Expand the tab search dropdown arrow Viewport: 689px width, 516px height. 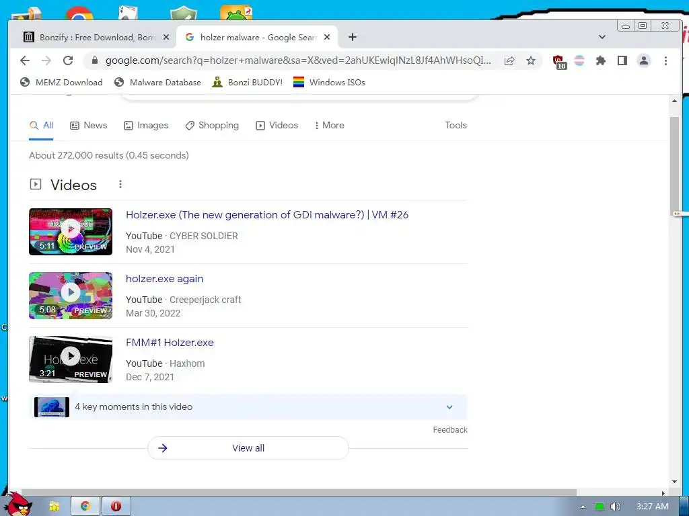(602, 37)
